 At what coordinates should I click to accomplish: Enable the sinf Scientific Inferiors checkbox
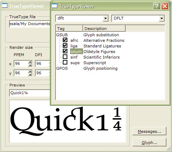(x=65, y=57)
